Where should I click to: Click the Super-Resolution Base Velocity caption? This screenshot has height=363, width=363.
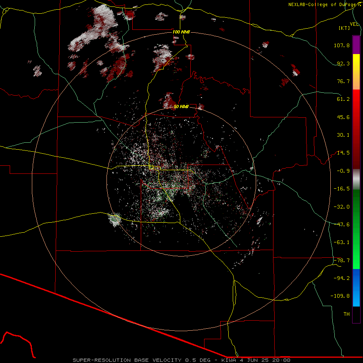click(181, 360)
